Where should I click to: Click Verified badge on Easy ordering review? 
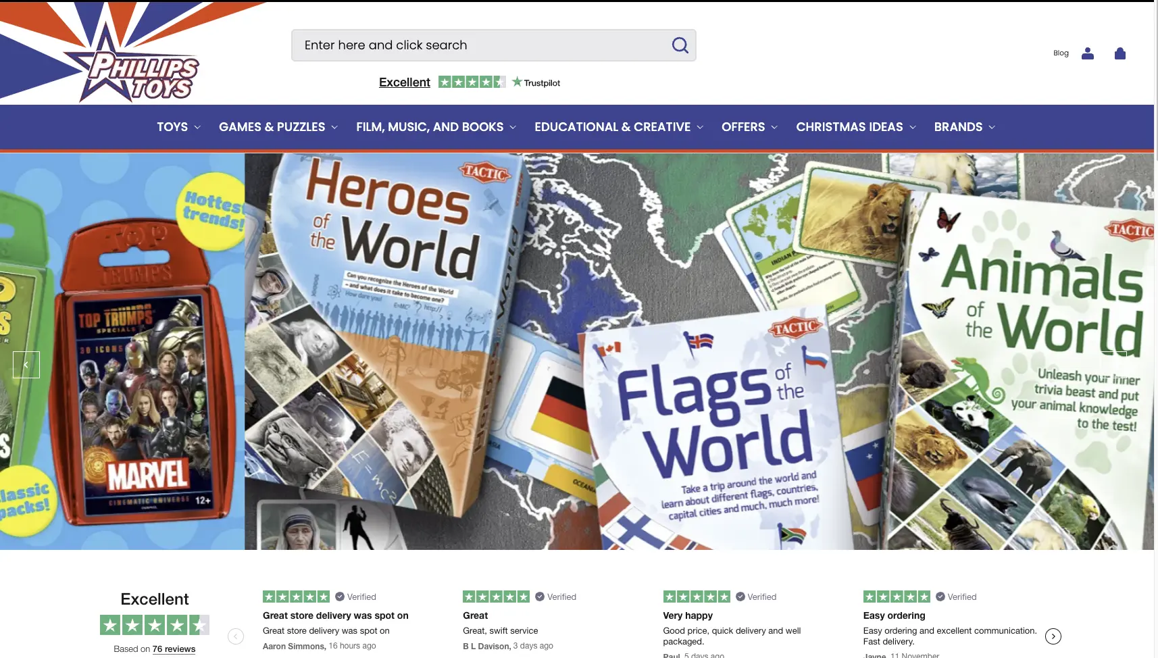tap(956, 597)
